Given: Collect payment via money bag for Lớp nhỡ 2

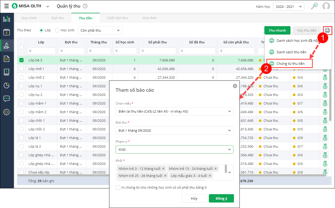Looking at the screenshot, I should 325,78.
